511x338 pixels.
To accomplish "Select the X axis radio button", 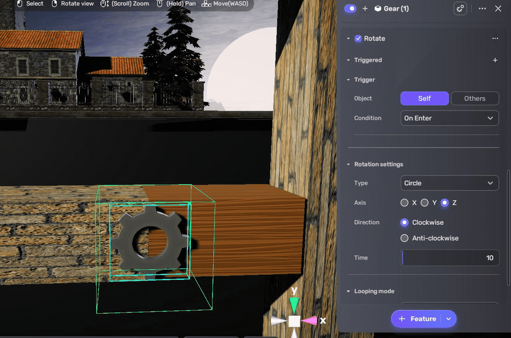I will click(404, 203).
